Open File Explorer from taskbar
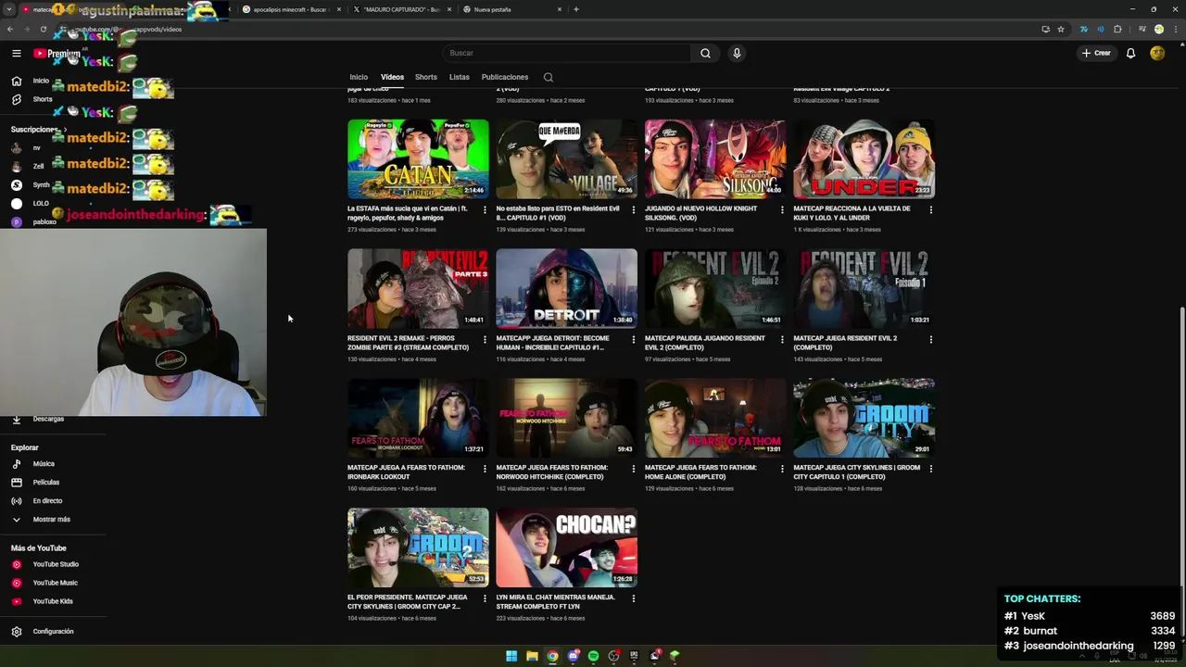 (532, 656)
